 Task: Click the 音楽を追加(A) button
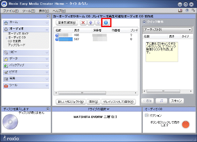click(67, 23)
